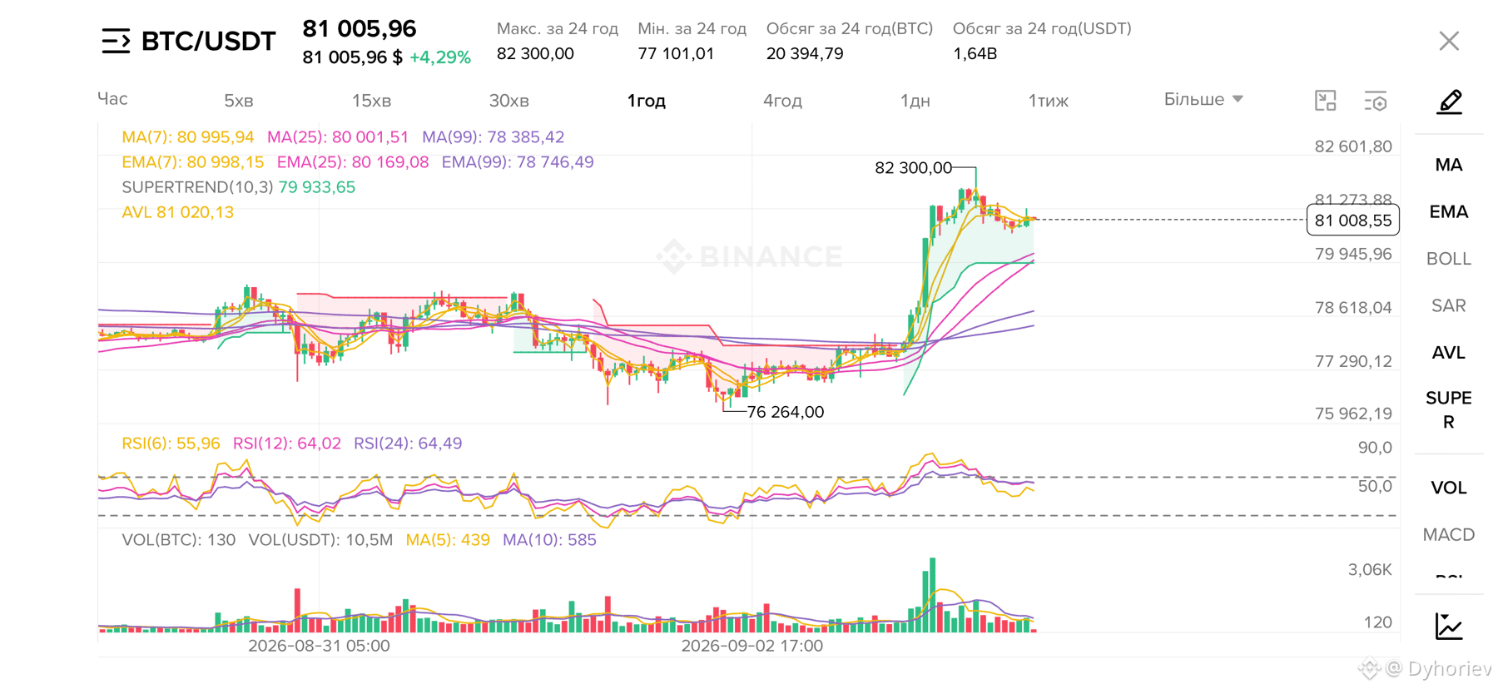The height and width of the screenshot is (689, 1498).
Task: Toggle the SUPER indicator
Action: (1449, 409)
